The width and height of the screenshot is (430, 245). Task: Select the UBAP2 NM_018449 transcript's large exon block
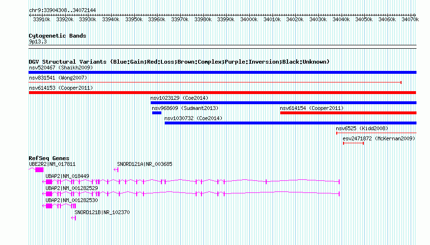49,182
